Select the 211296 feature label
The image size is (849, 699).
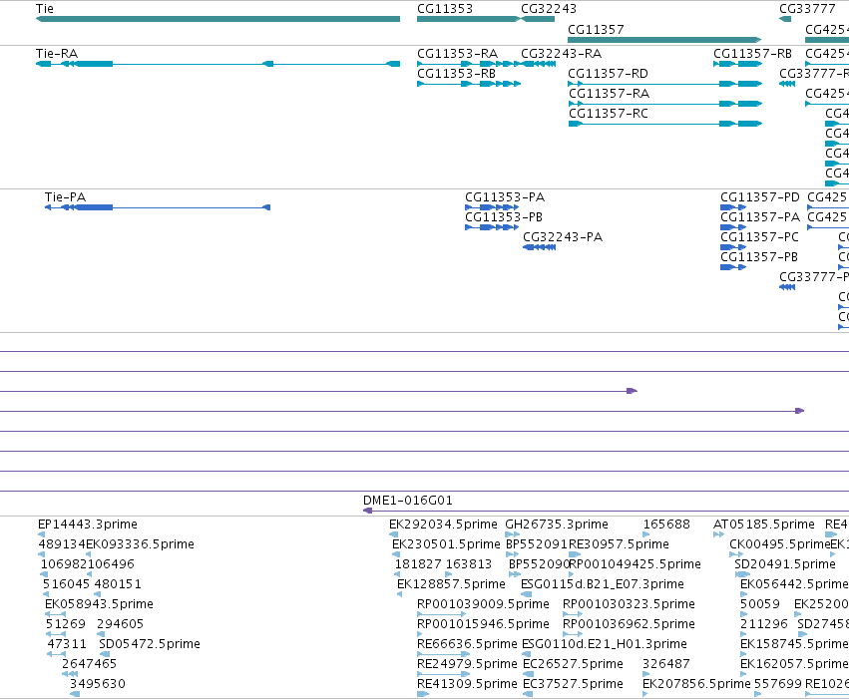pos(764,624)
